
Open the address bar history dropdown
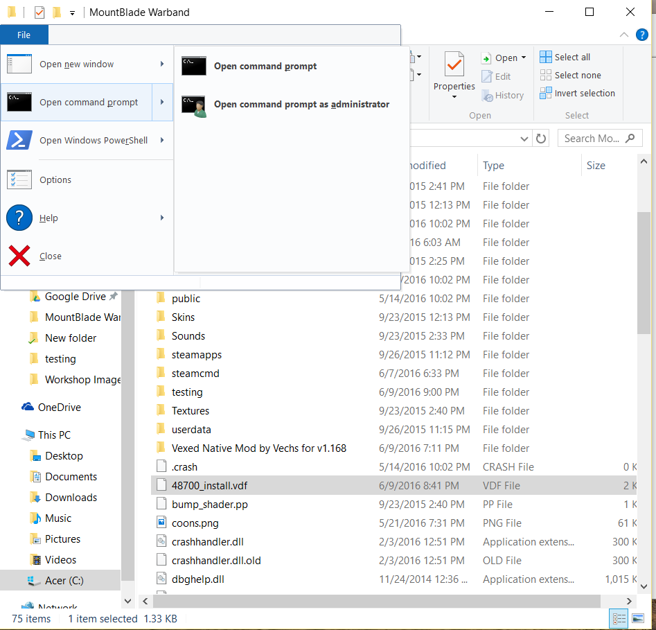click(524, 139)
